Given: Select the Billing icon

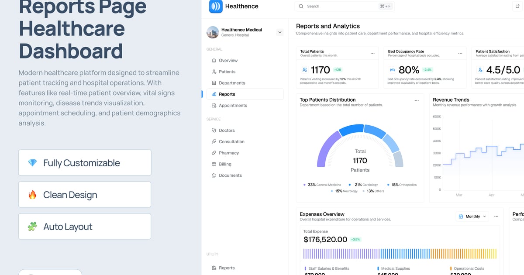Looking at the screenshot, I should (x=214, y=164).
